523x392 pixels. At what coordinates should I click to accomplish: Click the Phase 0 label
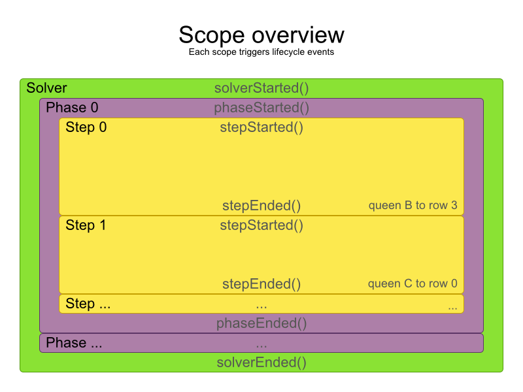tap(72, 108)
